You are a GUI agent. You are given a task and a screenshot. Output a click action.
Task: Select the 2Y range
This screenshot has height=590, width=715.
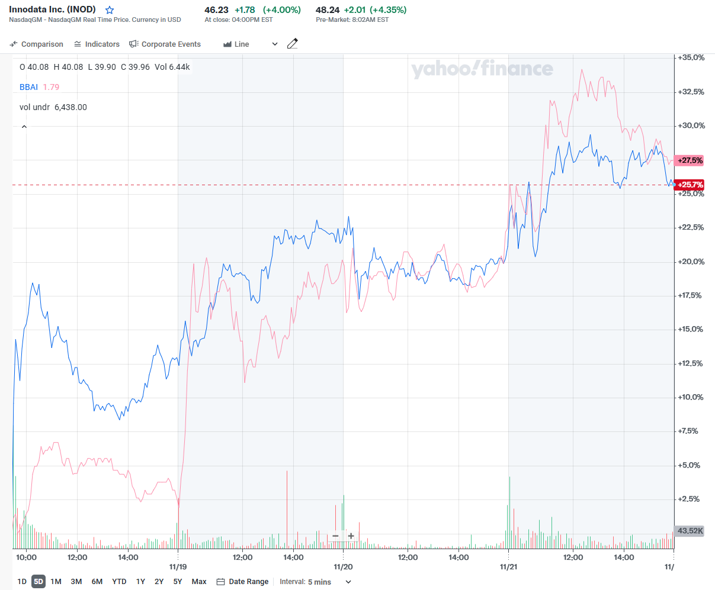[x=159, y=582]
